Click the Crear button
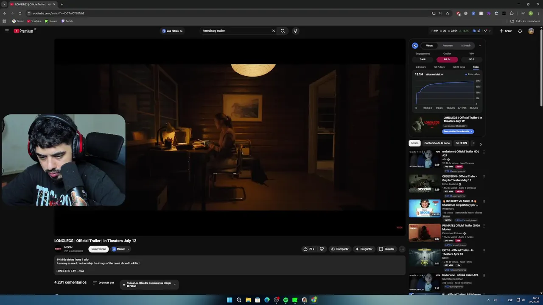Screen dimensions: 543x305 click(506, 31)
